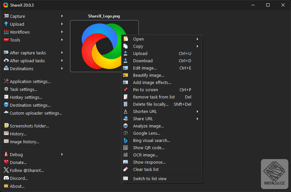Choose Edit image... from context menu
Image resolution: width=291 pixels, height=192 pixels.
click(x=162, y=68)
